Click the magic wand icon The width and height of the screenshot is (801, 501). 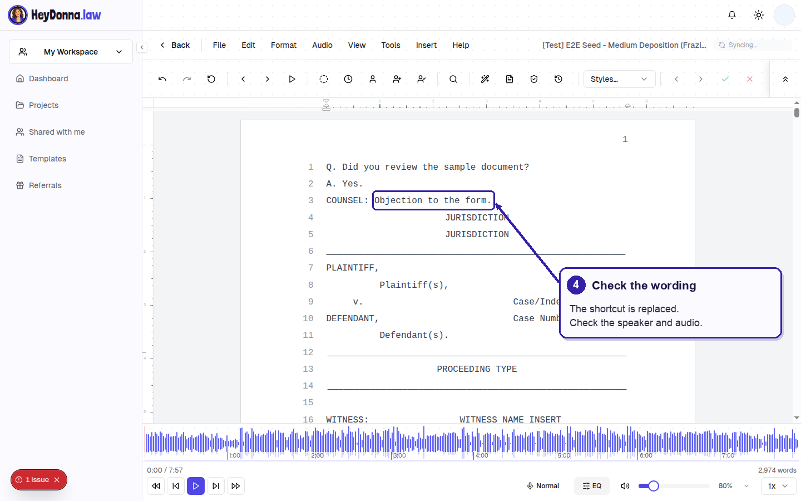point(485,79)
